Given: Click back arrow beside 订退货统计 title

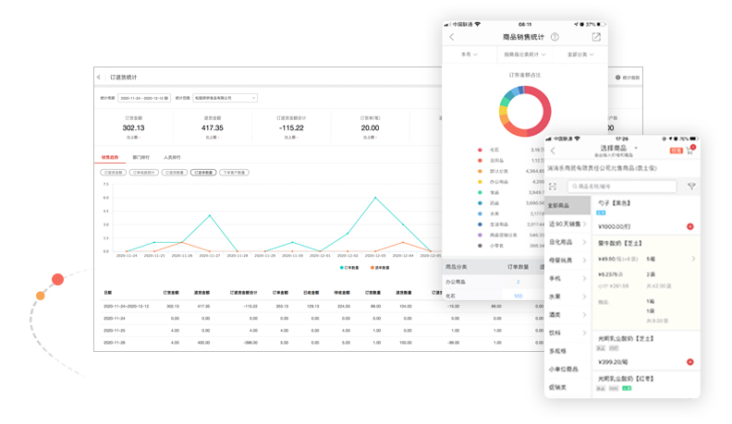Looking at the screenshot, I should pos(99,78).
